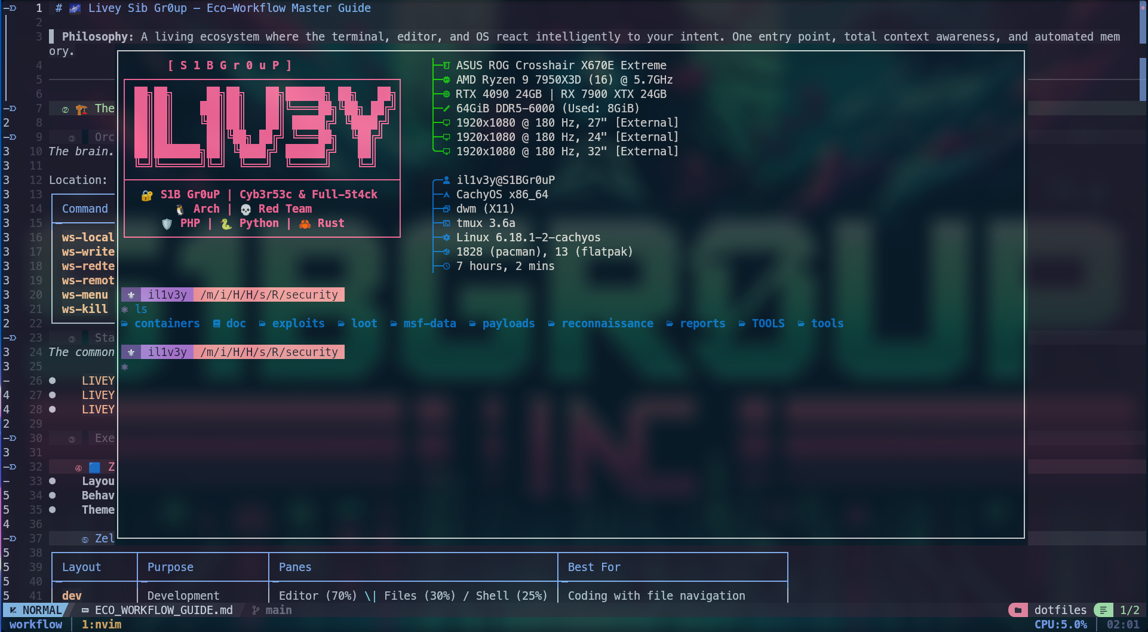Click the NORMAL mode indicator icon
This screenshot has height=632, width=1148.
13,610
